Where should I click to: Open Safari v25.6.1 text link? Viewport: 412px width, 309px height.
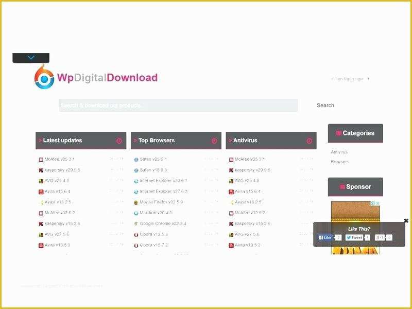(153, 159)
